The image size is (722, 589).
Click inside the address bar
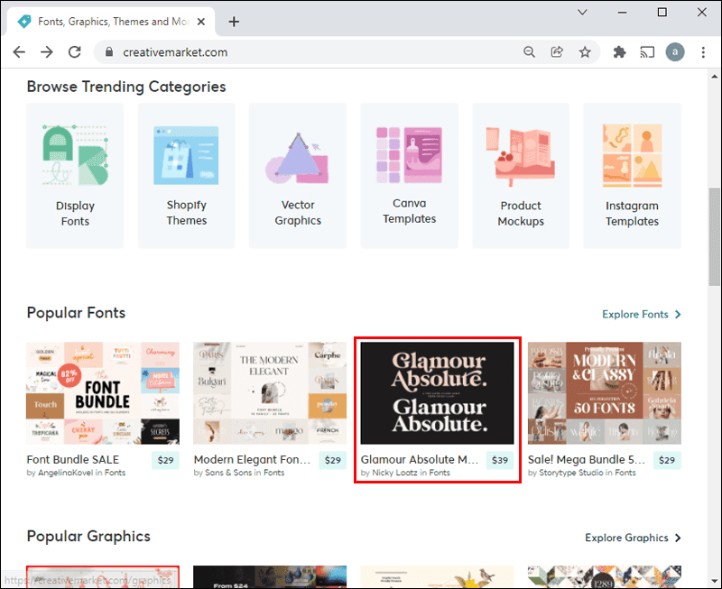coord(271,52)
